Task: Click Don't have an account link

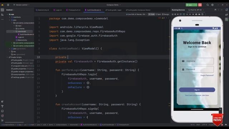Action: coord(197,95)
